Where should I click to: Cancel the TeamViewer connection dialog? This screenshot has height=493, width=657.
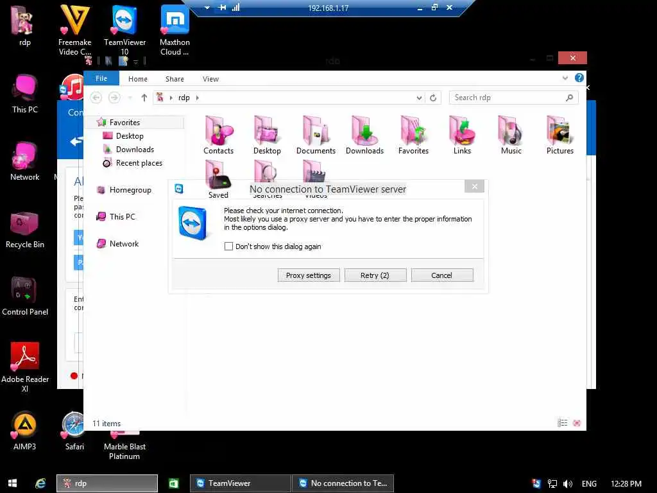pyautogui.click(x=441, y=275)
